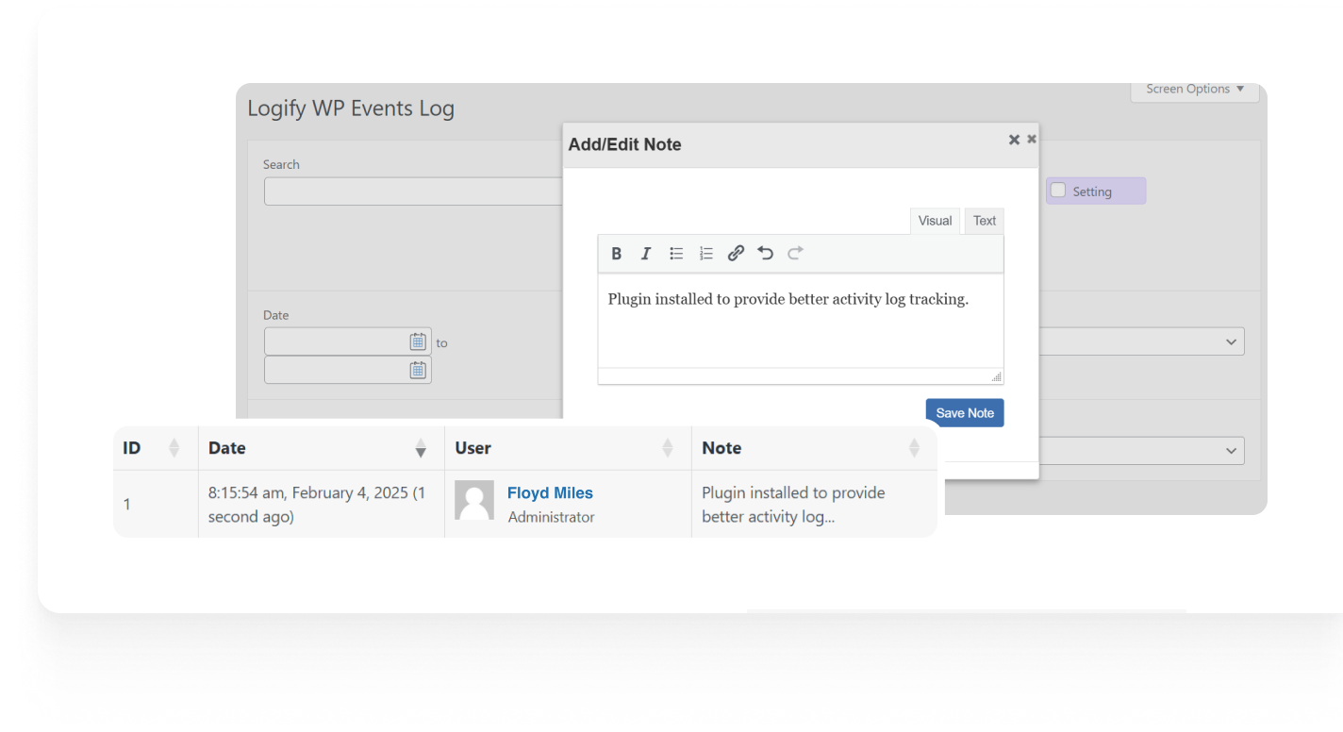The image size is (1343, 732).
Task: Insert a bulleted list in the note
Action: coord(676,253)
